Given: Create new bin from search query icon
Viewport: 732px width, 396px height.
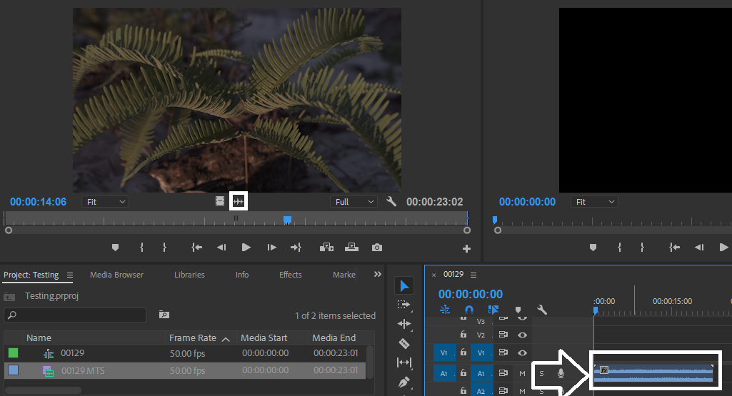Looking at the screenshot, I should pyautogui.click(x=164, y=315).
